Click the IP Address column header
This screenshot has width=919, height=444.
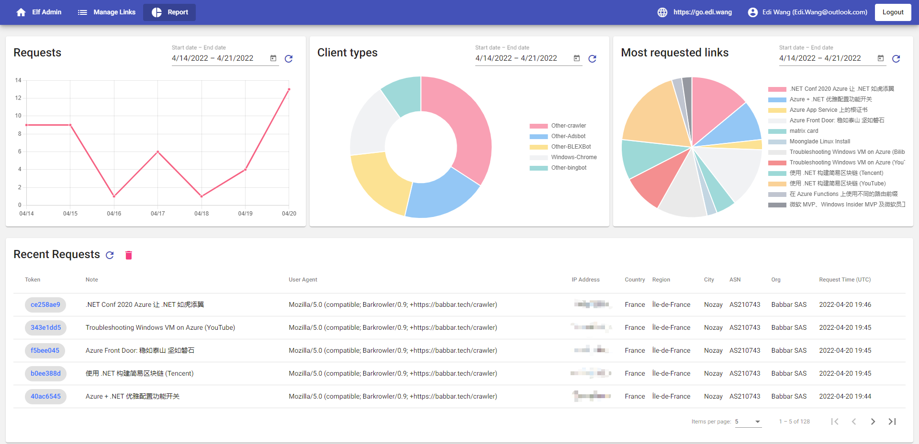click(585, 280)
